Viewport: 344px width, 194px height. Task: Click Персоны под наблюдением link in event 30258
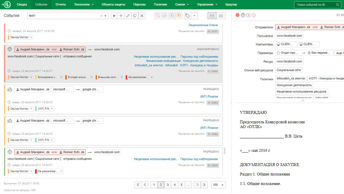pos(199,159)
